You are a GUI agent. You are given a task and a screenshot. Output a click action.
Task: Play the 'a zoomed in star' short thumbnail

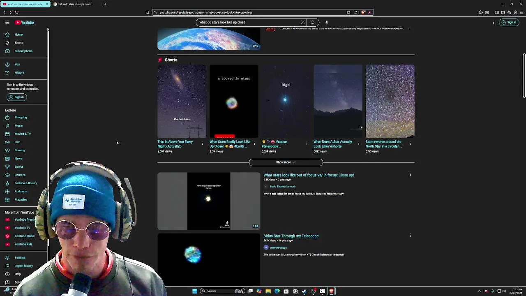234,101
